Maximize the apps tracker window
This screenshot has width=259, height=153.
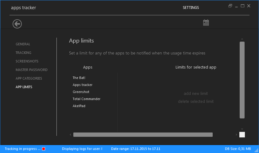point(242,6)
